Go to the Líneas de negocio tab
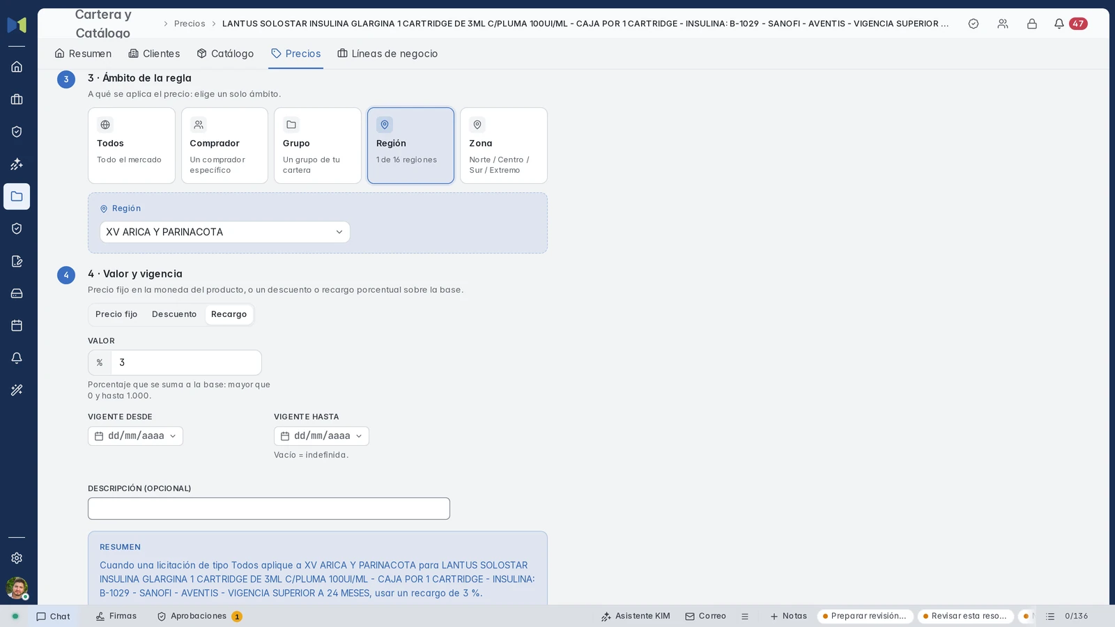This screenshot has width=1115, height=627. tap(387, 54)
